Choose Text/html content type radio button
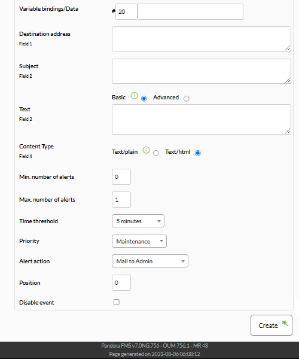 [x=198, y=153]
